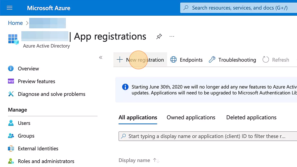Screen dimensions: 297x167
Task: Open the Azure portal menu hamburger icon
Action: (9, 8)
